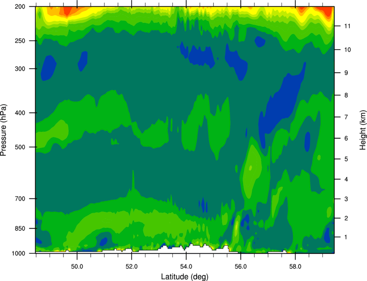The height and width of the screenshot is (281, 367).
Task: Select the Pressure (hPa) axis title
Action: coord(3,130)
